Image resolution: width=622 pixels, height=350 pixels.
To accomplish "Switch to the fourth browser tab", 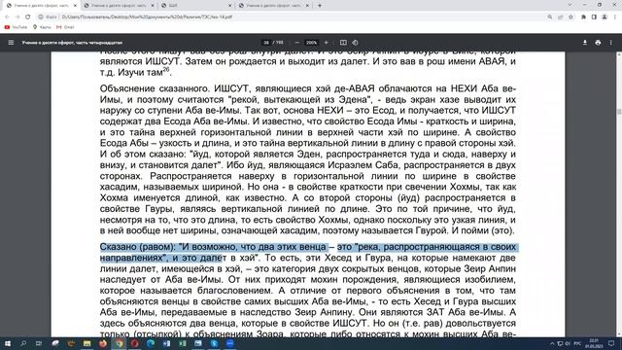I will pyautogui.click(x=274, y=6).
